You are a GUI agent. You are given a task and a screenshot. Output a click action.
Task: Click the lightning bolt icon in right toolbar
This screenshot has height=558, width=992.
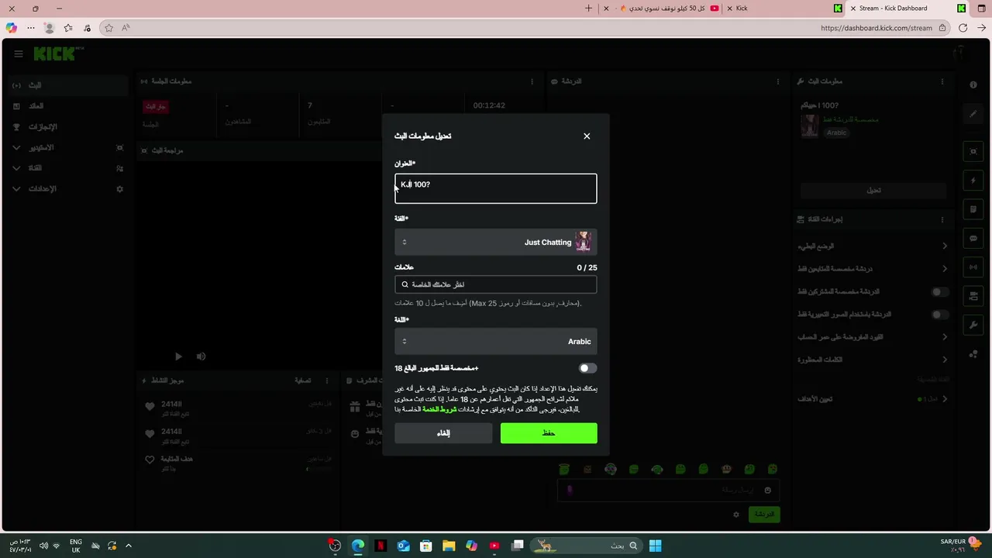pos(973,181)
